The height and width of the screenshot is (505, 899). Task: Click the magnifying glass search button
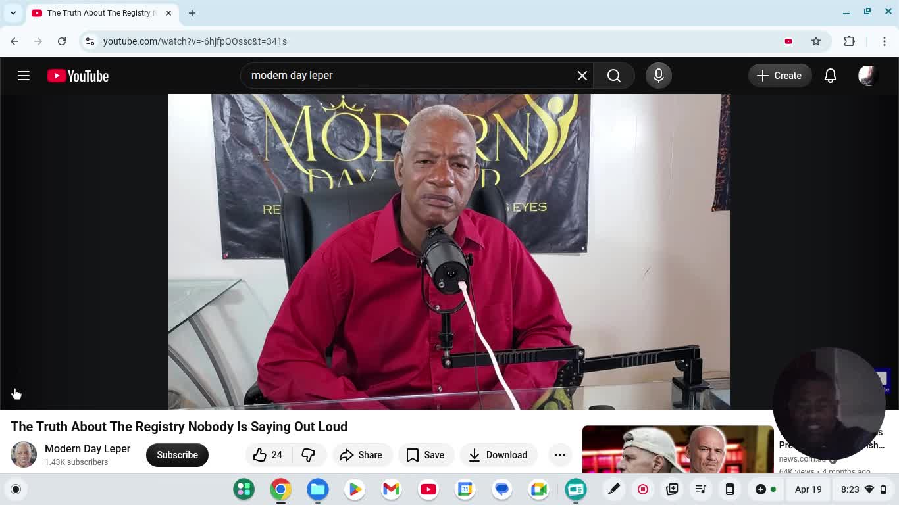click(x=613, y=76)
